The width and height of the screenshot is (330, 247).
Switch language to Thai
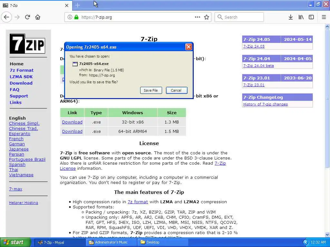(x=14, y=169)
